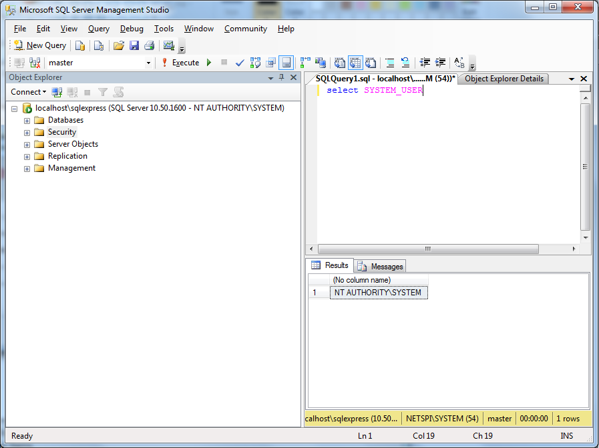Click the Object Explorer script icon
The width and height of the screenshot is (599, 448).
(x=118, y=92)
